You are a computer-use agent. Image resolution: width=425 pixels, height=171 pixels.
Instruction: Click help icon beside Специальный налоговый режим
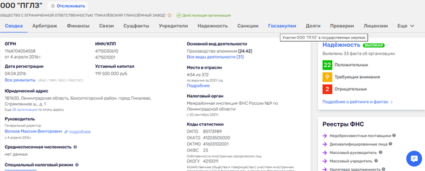(x=77, y=165)
